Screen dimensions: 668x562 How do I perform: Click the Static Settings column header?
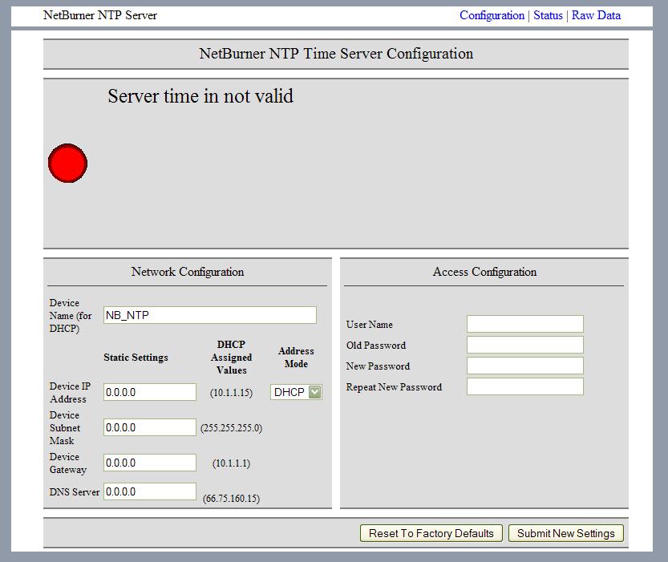coord(136,358)
